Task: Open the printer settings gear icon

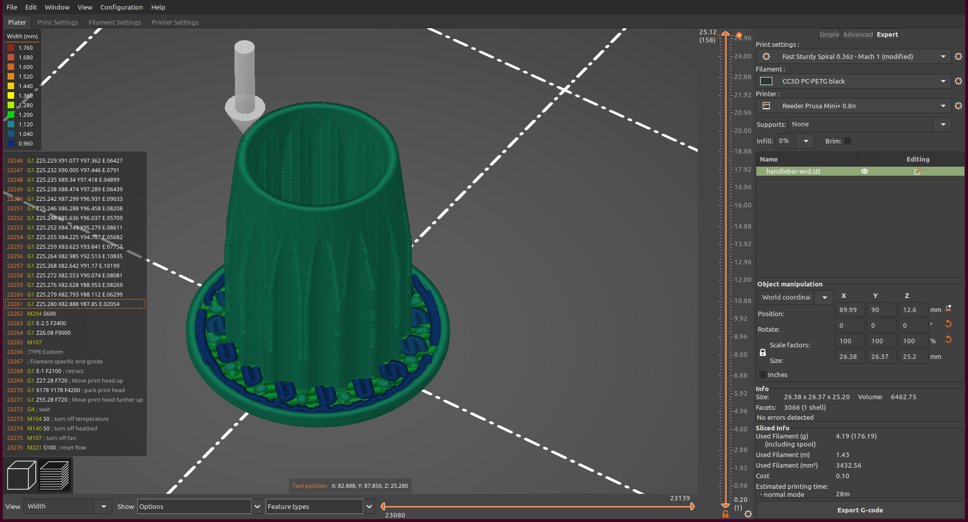Action: tap(958, 106)
